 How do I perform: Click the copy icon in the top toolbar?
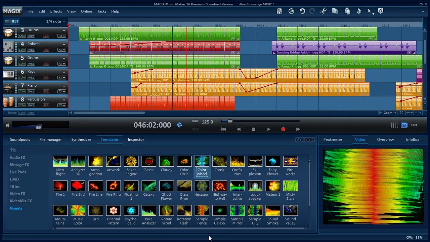pos(335,11)
